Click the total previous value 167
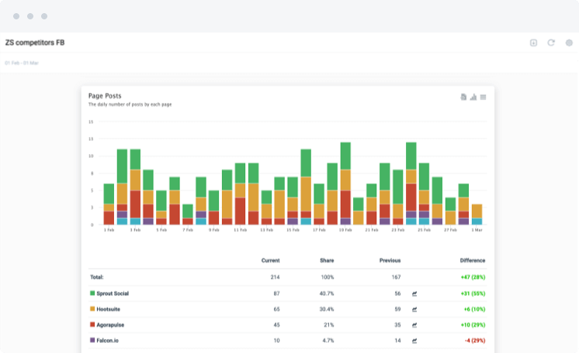Image resolution: width=579 pixels, height=353 pixels. click(396, 277)
